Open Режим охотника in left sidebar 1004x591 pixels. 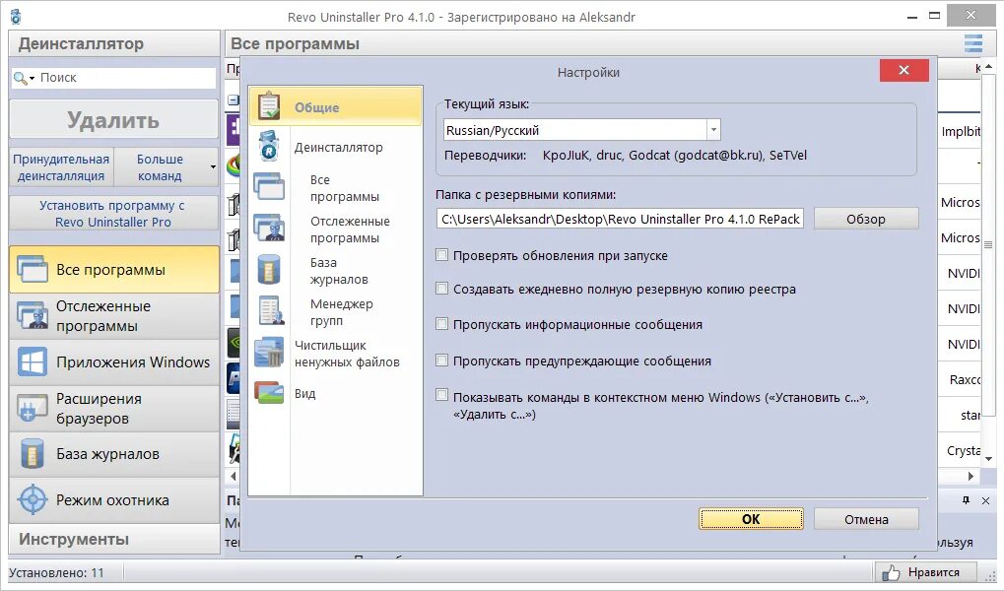point(113,500)
